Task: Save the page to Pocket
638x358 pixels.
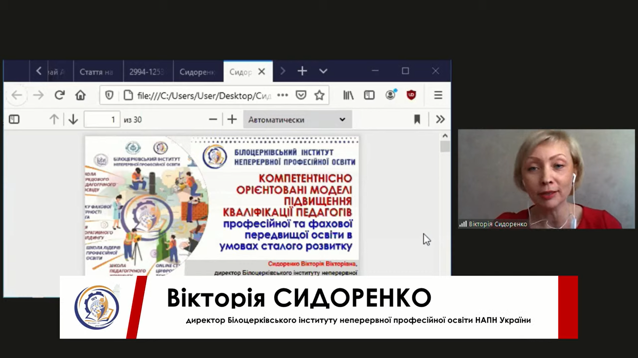Action: pos(301,95)
